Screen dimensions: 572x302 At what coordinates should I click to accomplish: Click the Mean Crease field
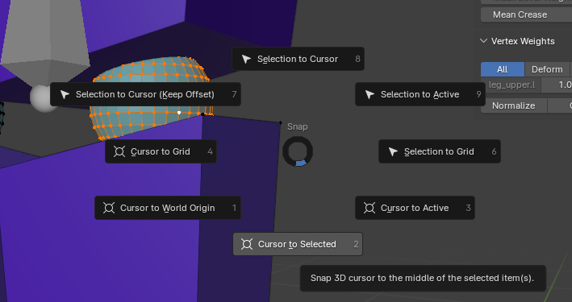pos(526,14)
